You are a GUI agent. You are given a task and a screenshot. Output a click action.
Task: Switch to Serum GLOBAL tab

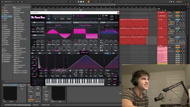(69, 18)
